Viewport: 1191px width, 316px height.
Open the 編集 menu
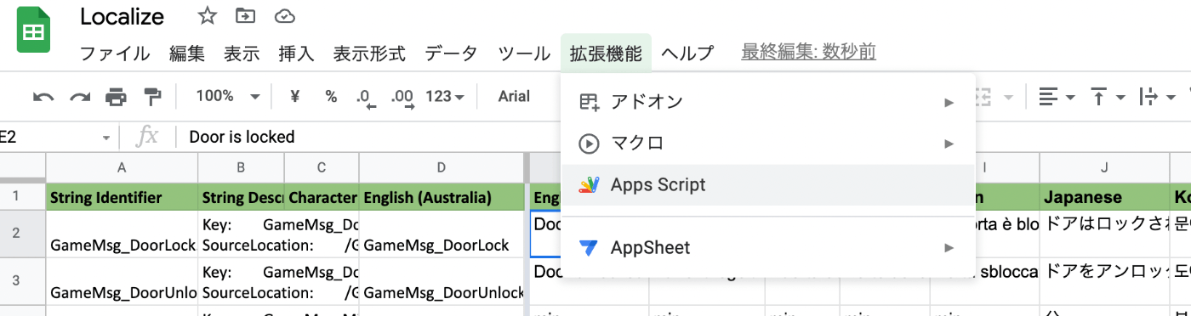click(187, 54)
